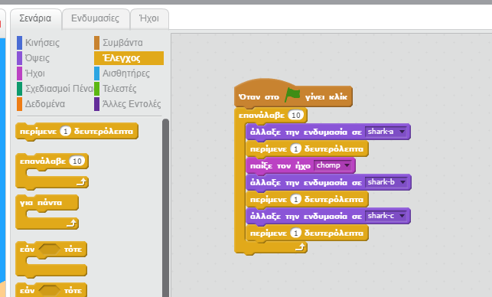Click the loop arrow on script's repeat block
Viewport: 492px width, 297px height.
[x=301, y=247]
